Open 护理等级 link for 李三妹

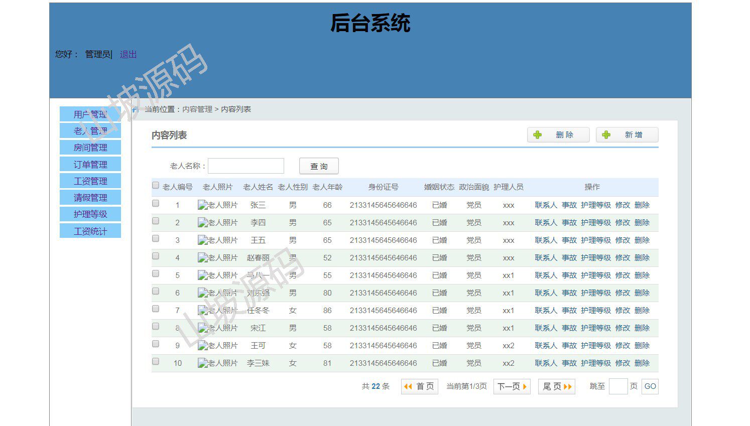pos(596,363)
